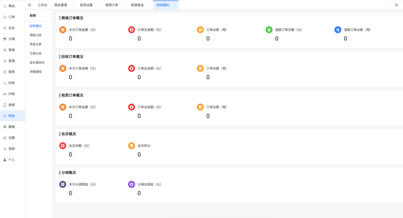Open the 装修 device icon
The image size is (403, 218).
click(x=5, y=105)
